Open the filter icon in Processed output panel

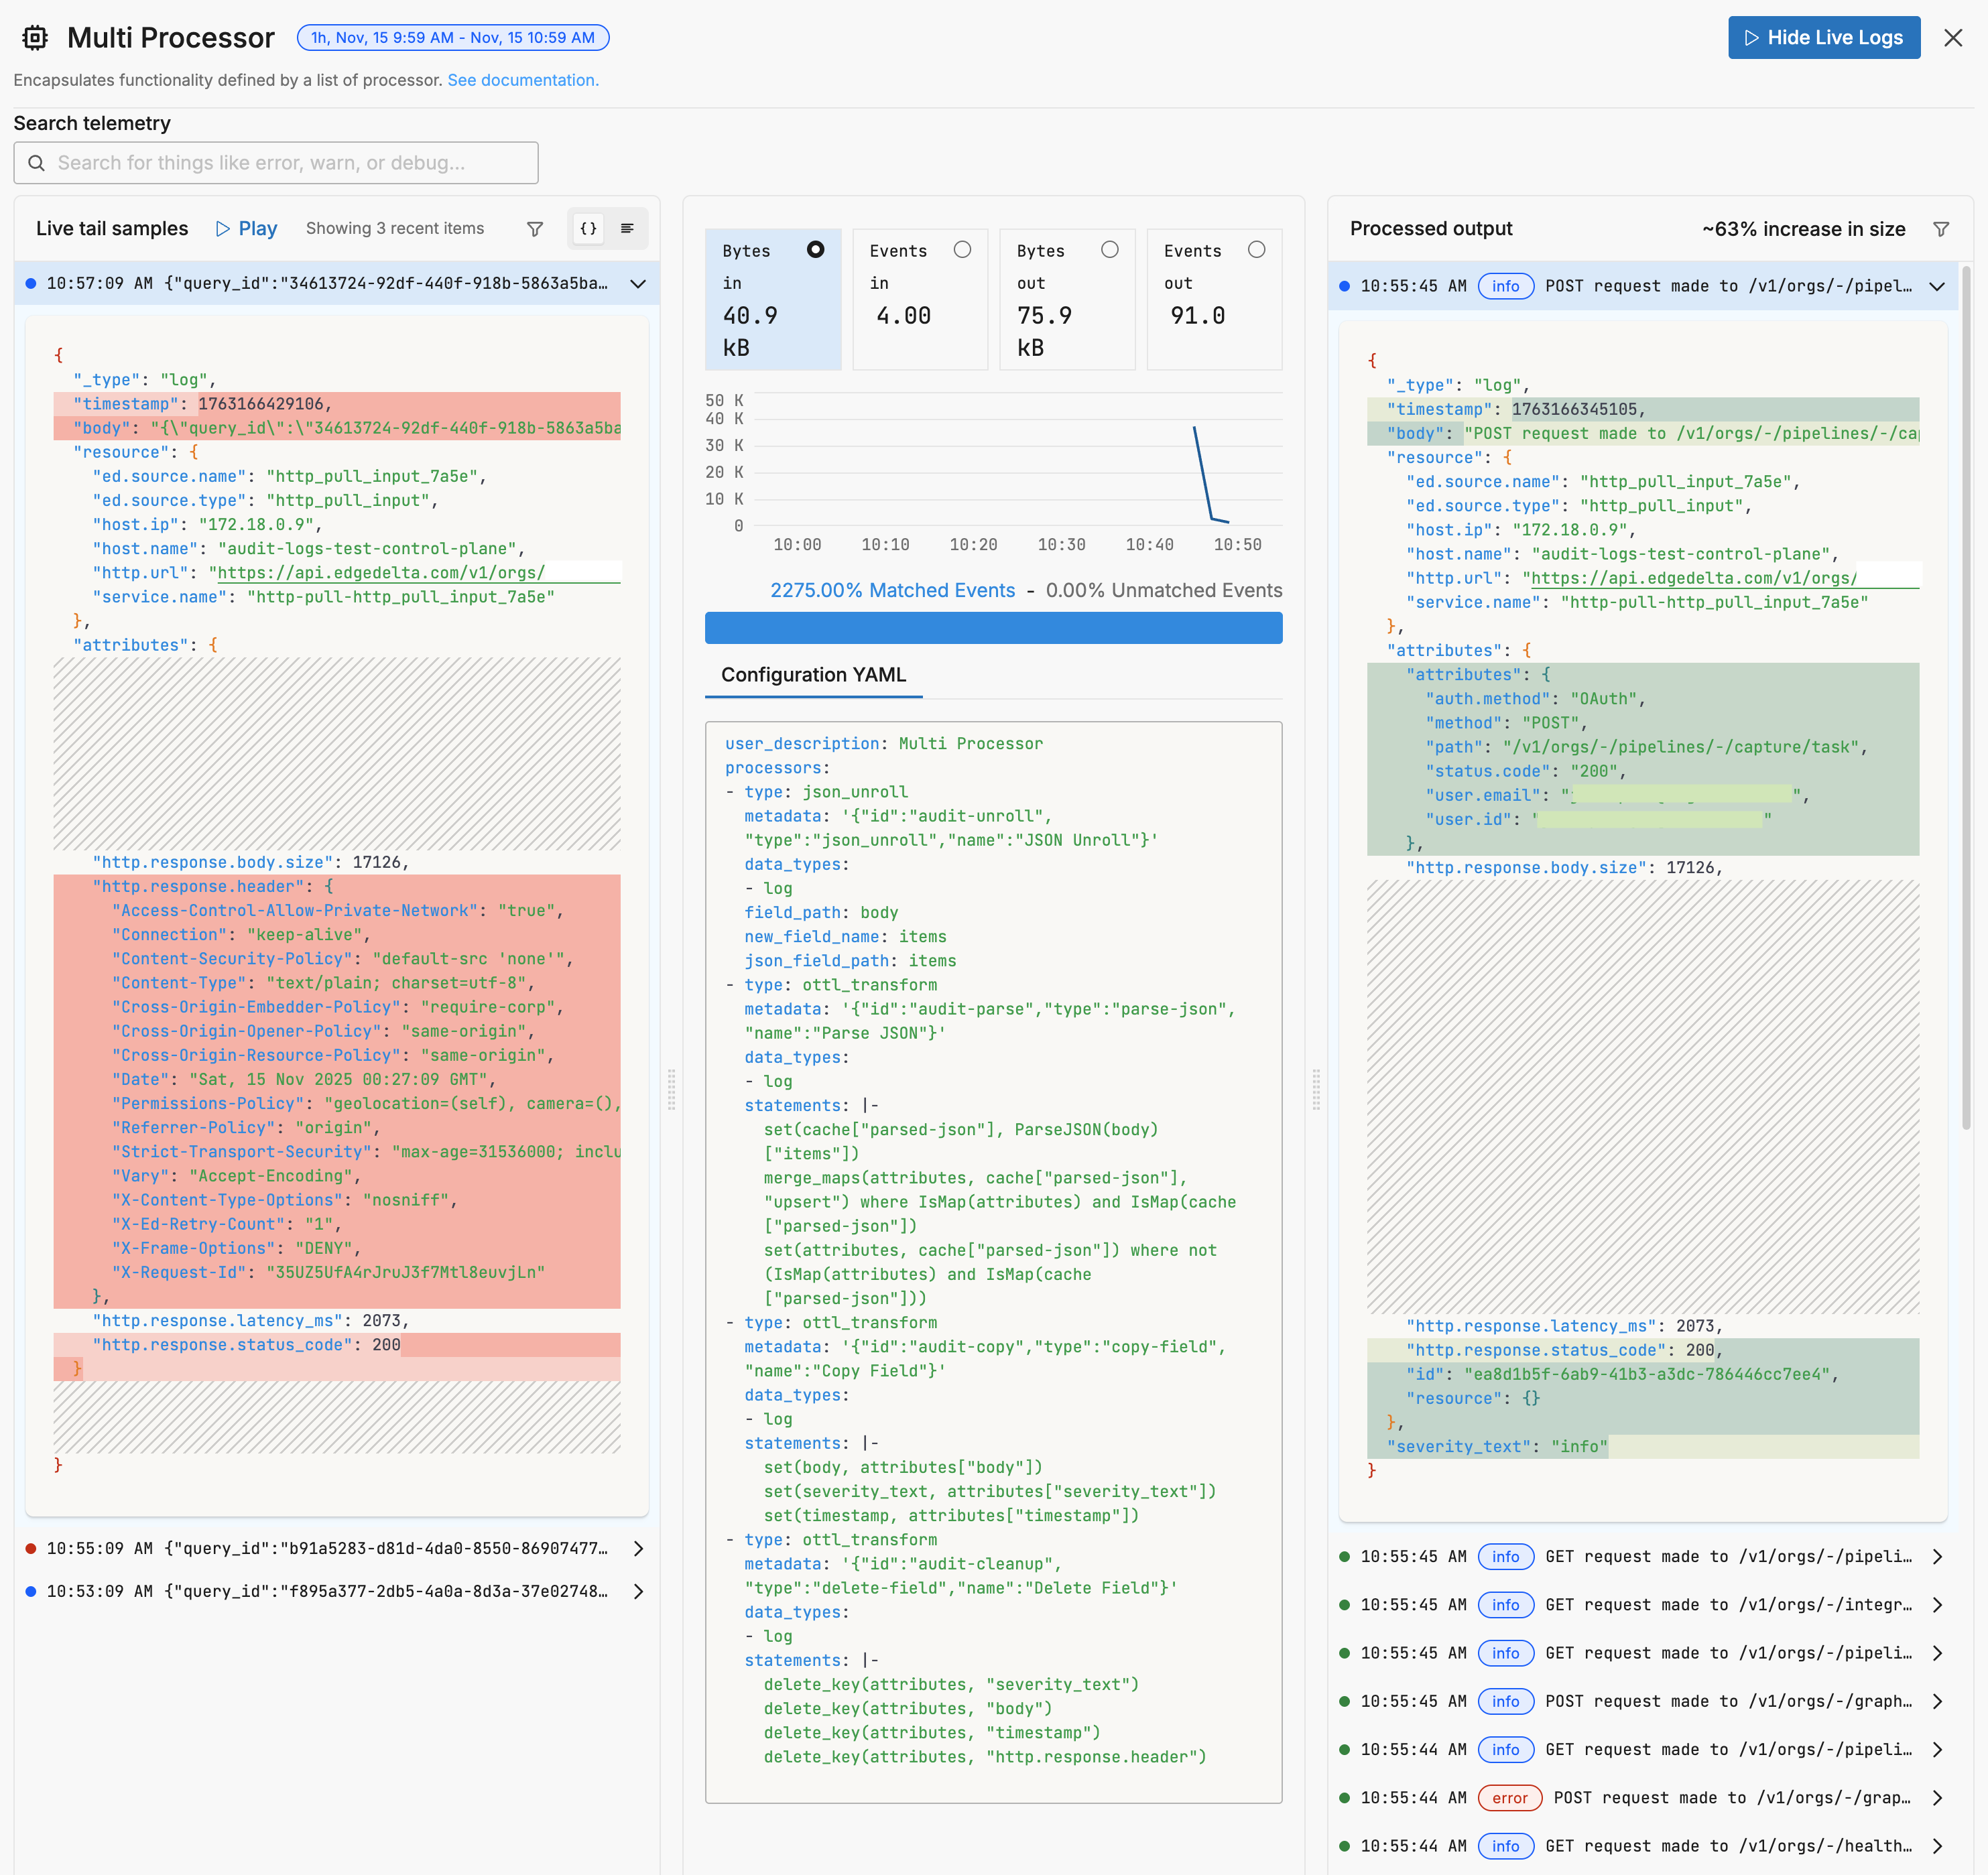point(1941,228)
